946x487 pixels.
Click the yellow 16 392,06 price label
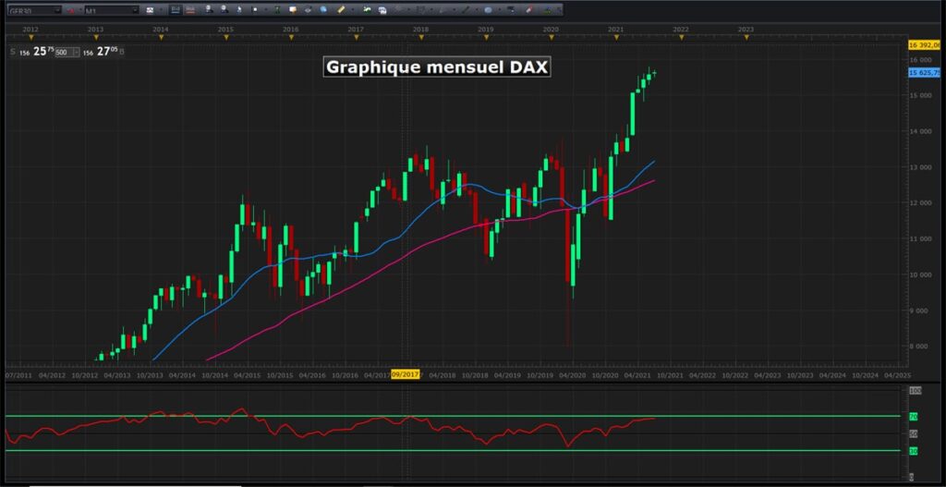[x=924, y=44]
